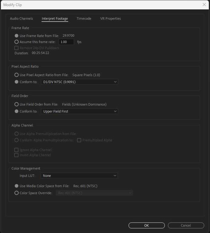Viewport: 210px width, 233px height.
Task: Switch to the Audio Channels tab
Action: click(x=22, y=19)
